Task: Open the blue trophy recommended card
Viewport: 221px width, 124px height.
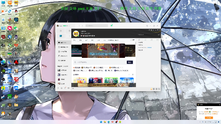Action: click(127, 80)
